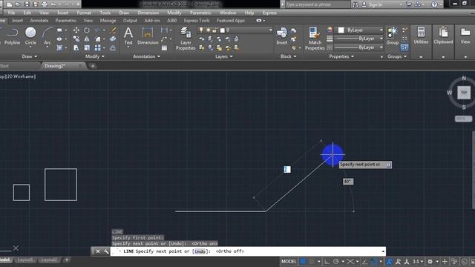
Task: Activate the Rotate tool in Modify
Action: tap(87, 30)
